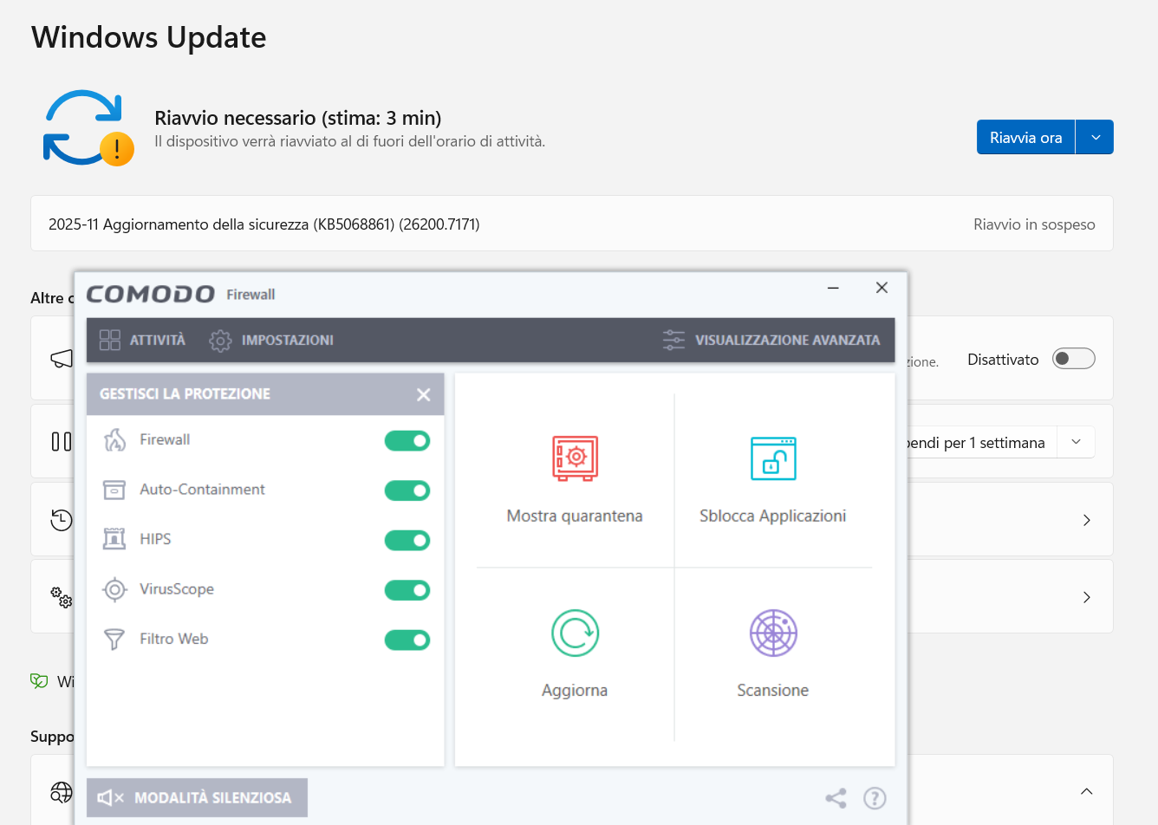Screen dimensions: 1158x825
Task: Click the Sblocca Applicazioni unlock icon
Action: pos(773,458)
